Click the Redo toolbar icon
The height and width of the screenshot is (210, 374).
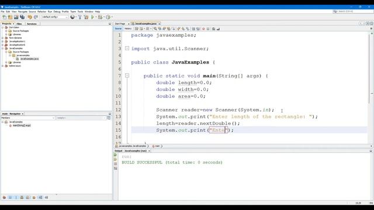(36, 17)
